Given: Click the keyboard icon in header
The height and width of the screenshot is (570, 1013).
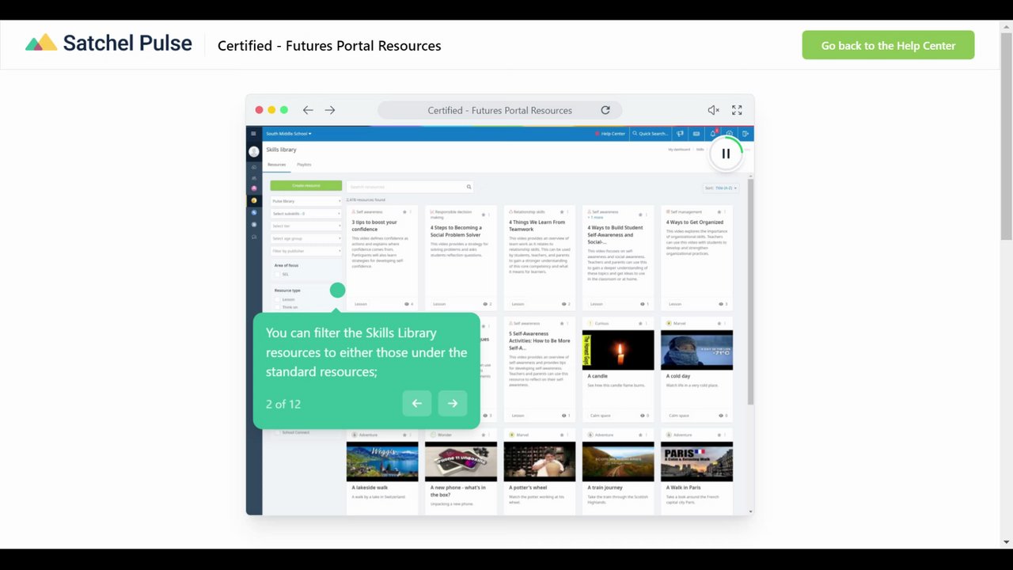Looking at the screenshot, I should 696,134.
